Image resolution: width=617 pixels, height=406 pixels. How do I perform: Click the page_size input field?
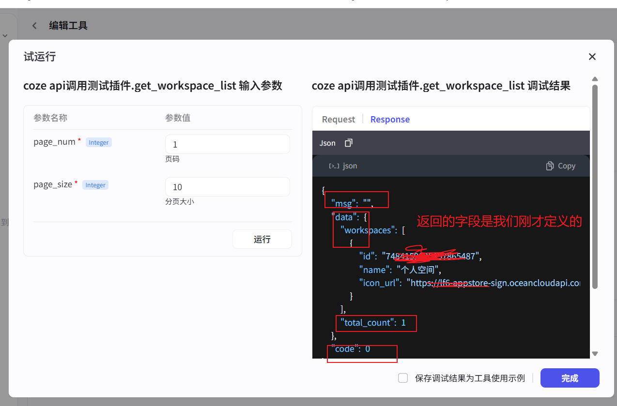click(228, 187)
